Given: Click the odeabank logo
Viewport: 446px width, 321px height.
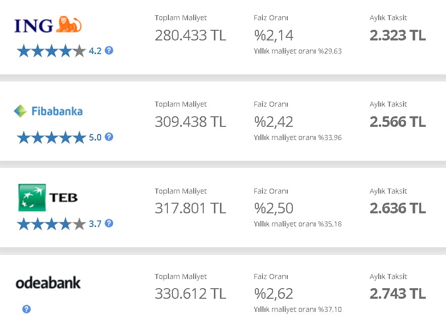Looking at the screenshot, I should [48, 283].
